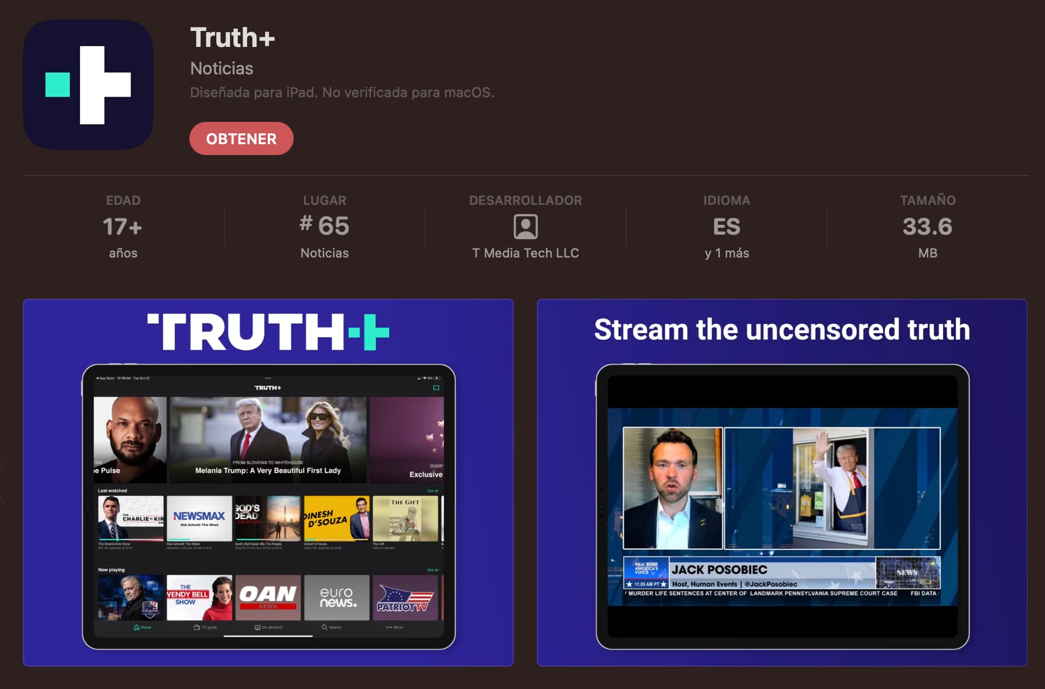Viewport: 1045px width, 689px height.
Task: Click the cast icon in the iPad preview
Action: (x=436, y=388)
